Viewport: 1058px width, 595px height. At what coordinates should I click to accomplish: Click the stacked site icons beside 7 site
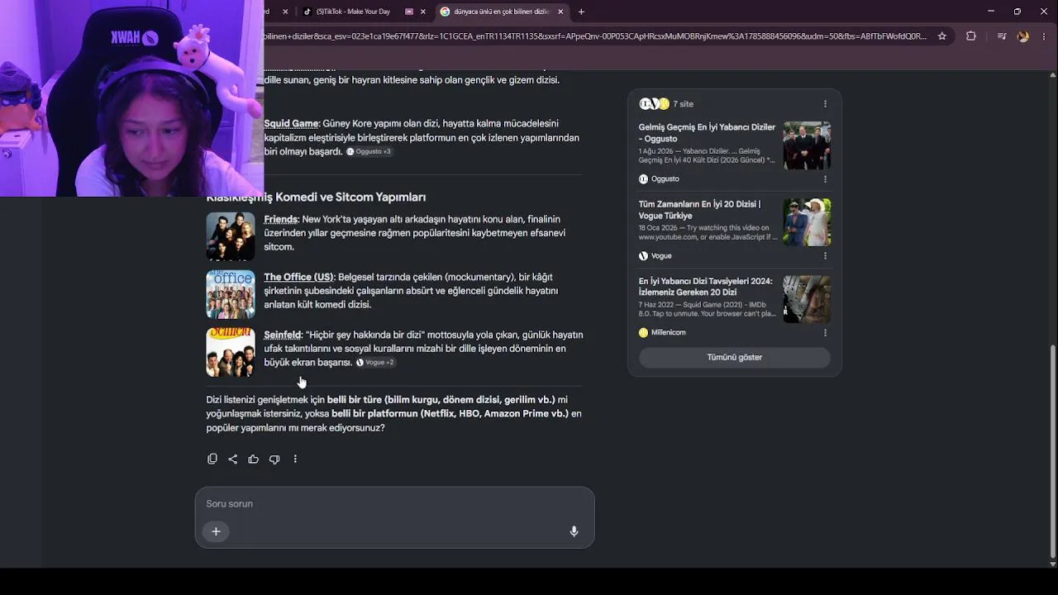click(x=654, y=104)
